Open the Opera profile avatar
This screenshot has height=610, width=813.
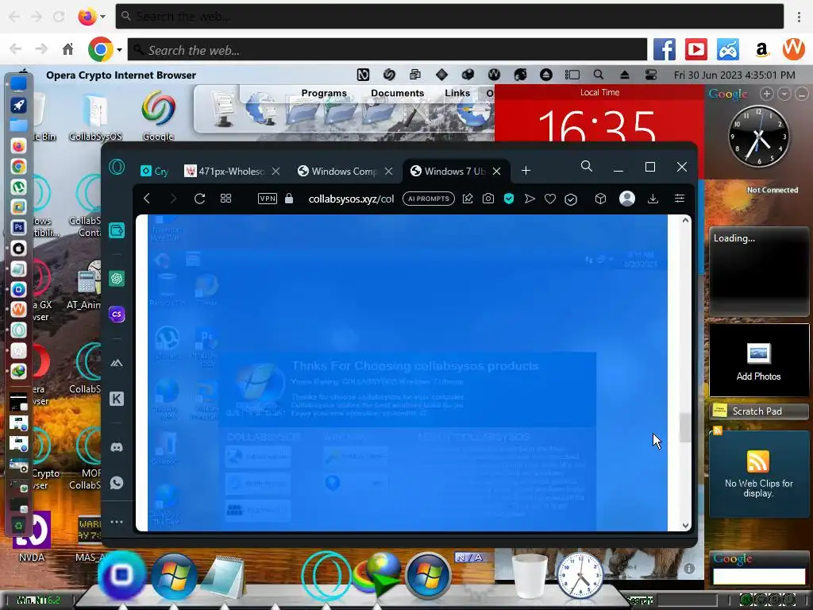[x=627, y=199]
